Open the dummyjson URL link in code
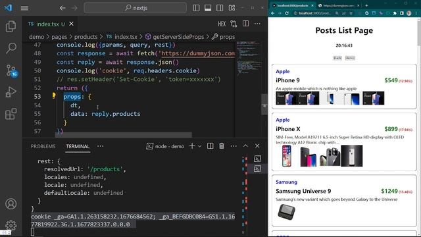The image size is (421, 237). [x=198, y=53]
